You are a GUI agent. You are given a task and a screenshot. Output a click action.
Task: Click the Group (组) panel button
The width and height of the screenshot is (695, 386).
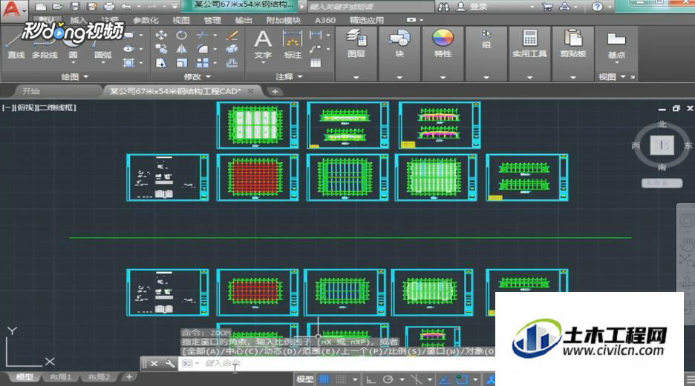pos(486,39)
